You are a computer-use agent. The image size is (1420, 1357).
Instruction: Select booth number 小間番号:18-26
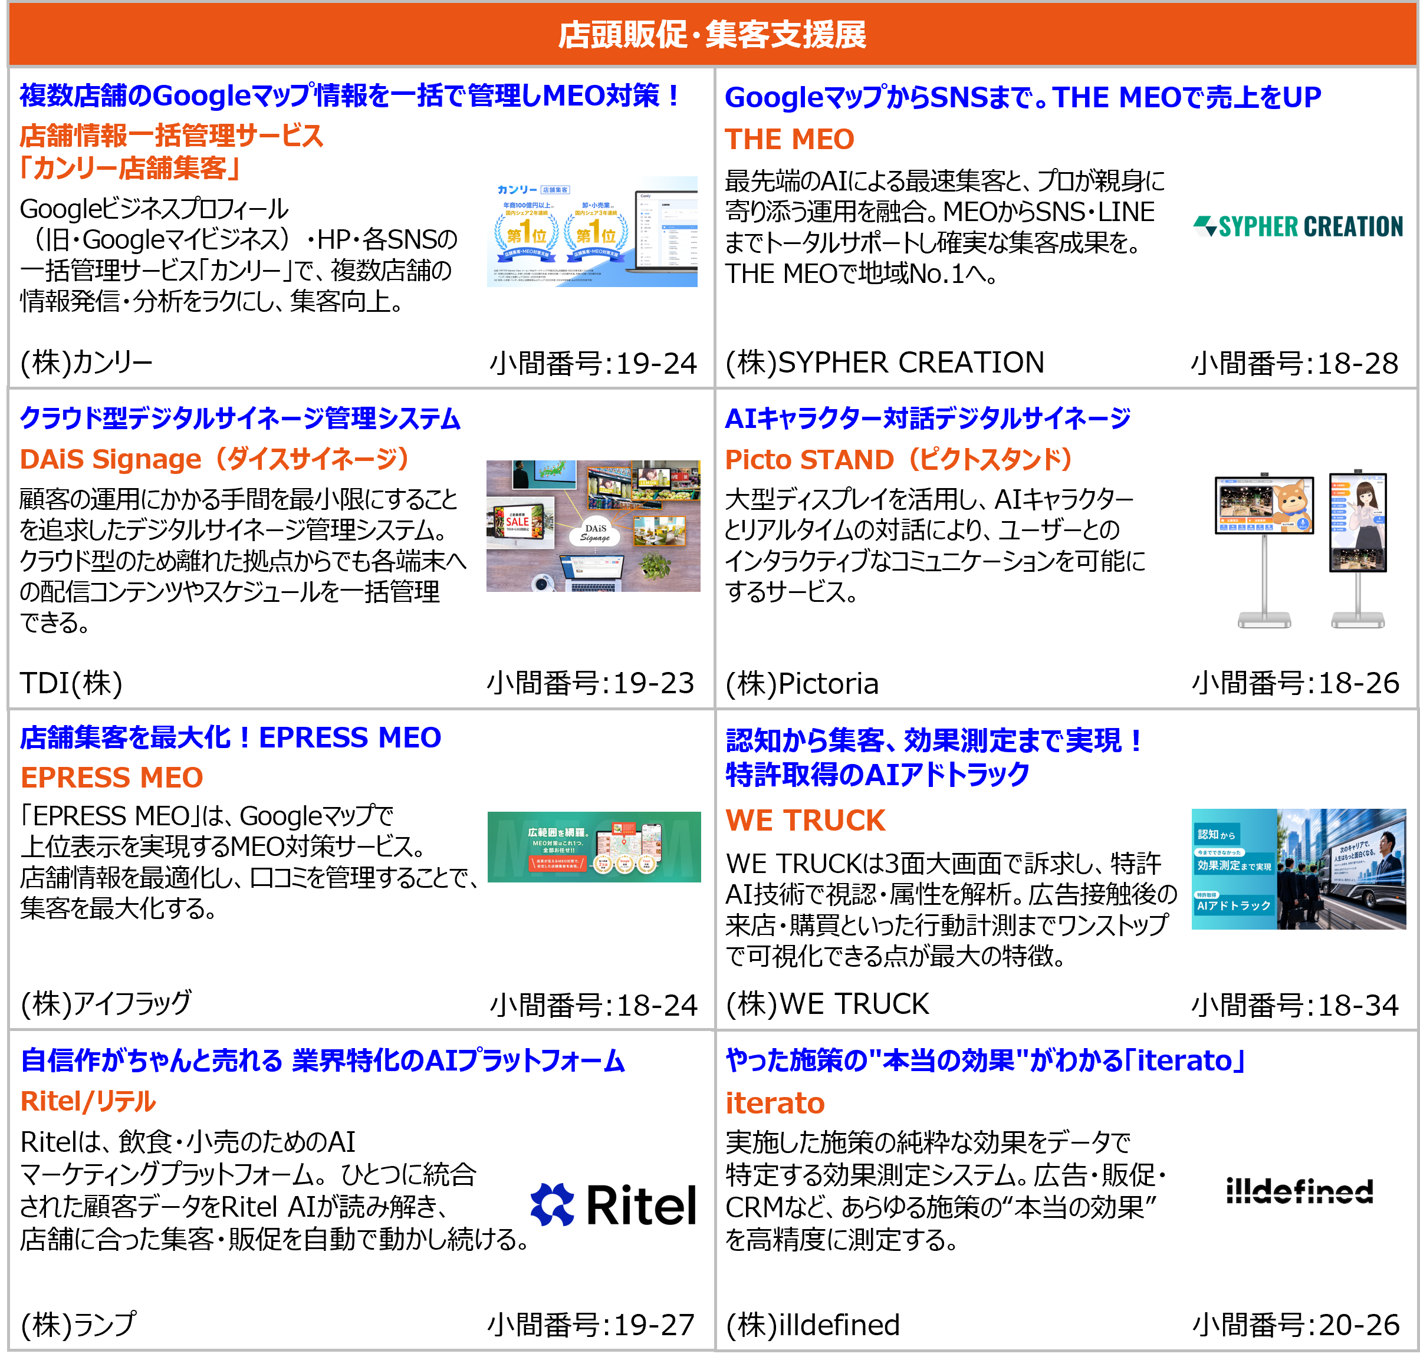click(1296, 683)
